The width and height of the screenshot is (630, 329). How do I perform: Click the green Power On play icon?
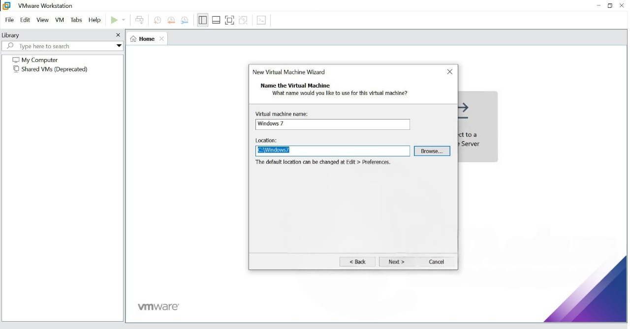tap(114, 20)
